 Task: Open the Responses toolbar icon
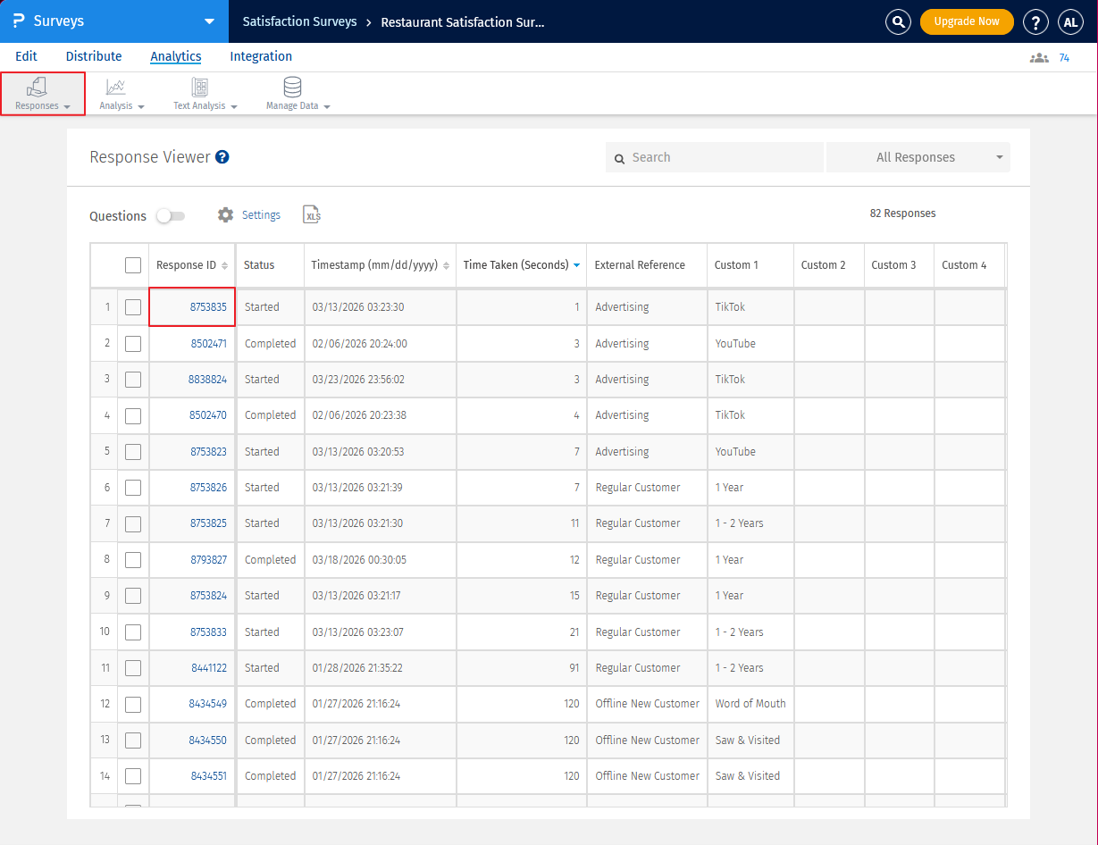click(38, 88)
